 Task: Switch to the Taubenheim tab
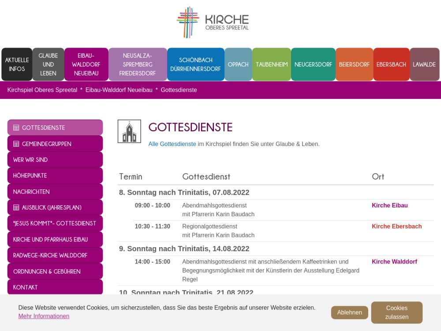point(271,64)
